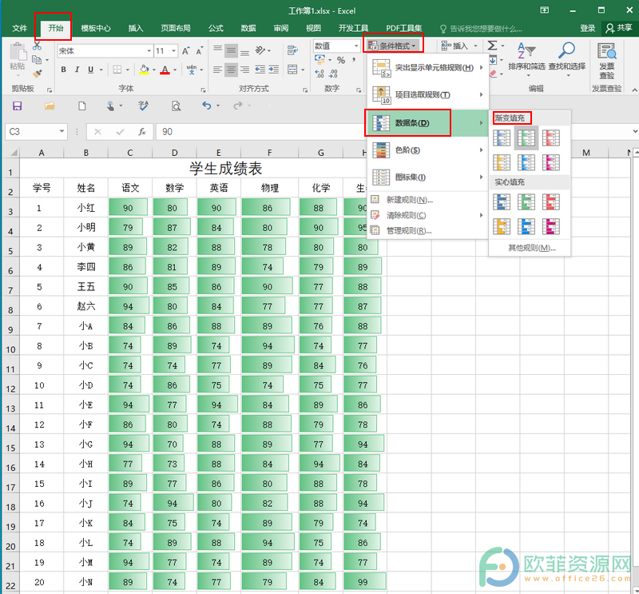Click the spelling check icon in quick access toolbar
Viewport: 639px width, 594px height.
point(143,106)
